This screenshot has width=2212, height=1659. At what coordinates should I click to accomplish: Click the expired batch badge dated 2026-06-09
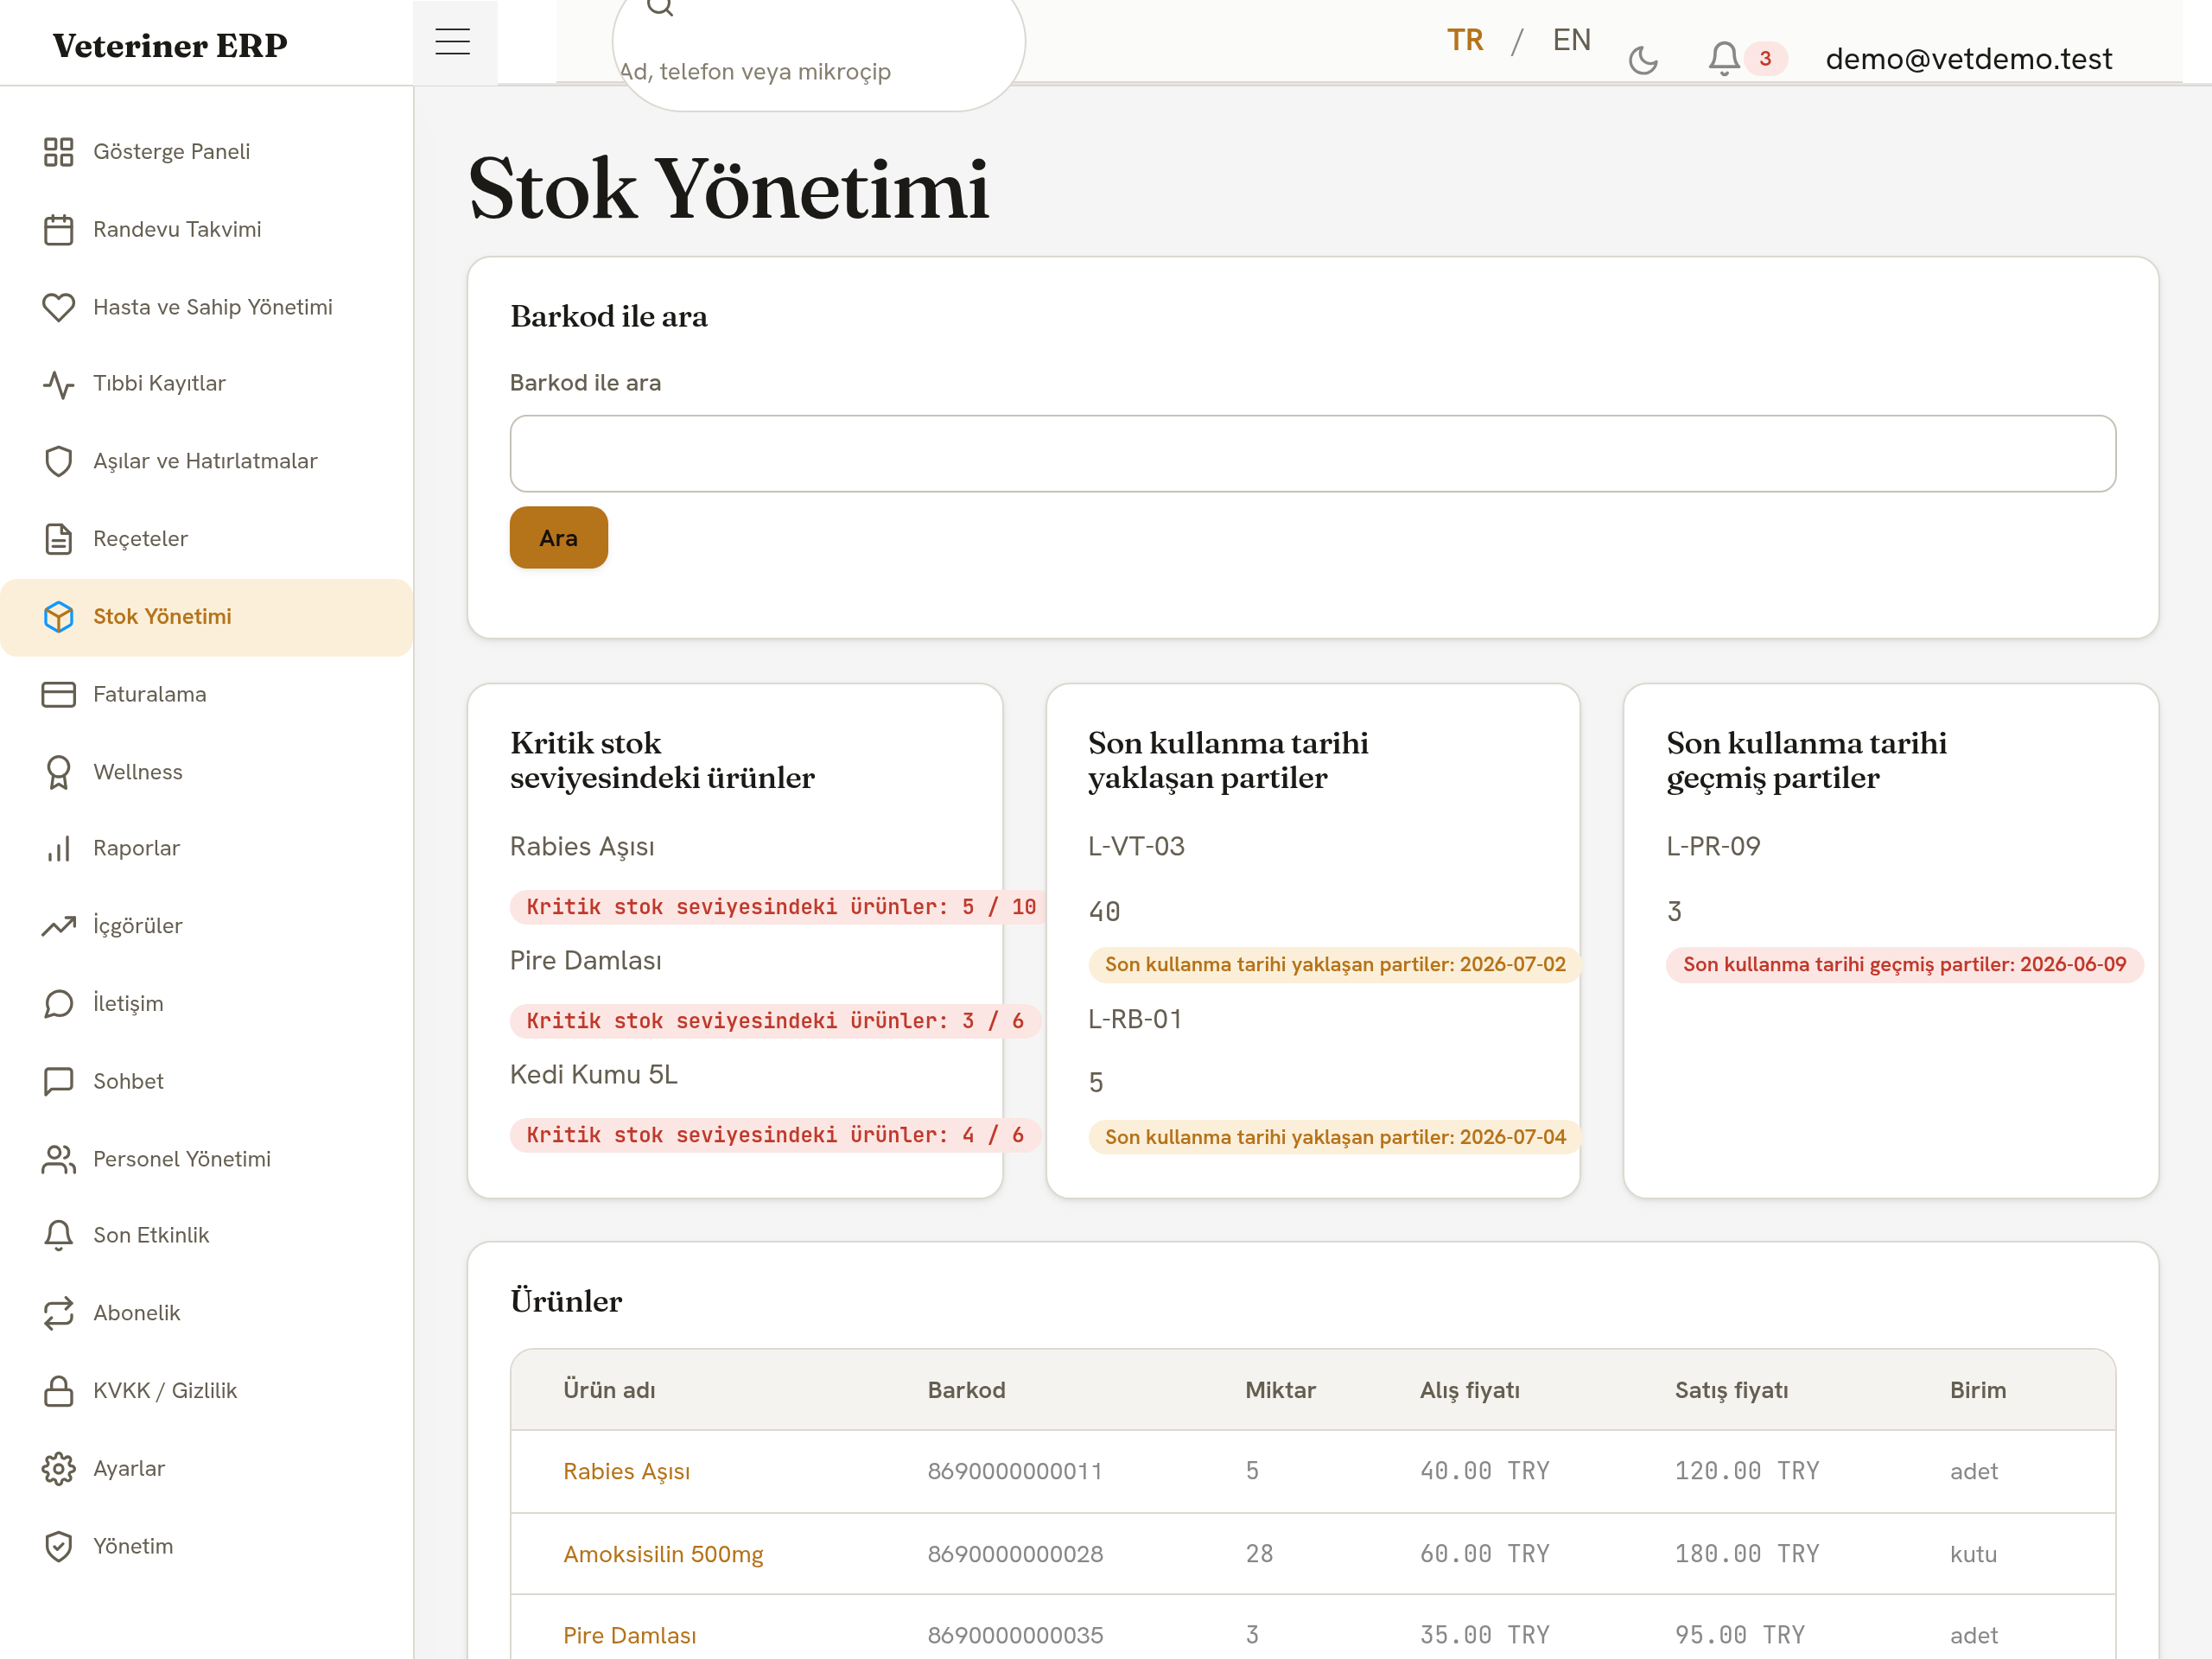point(1904,965)
